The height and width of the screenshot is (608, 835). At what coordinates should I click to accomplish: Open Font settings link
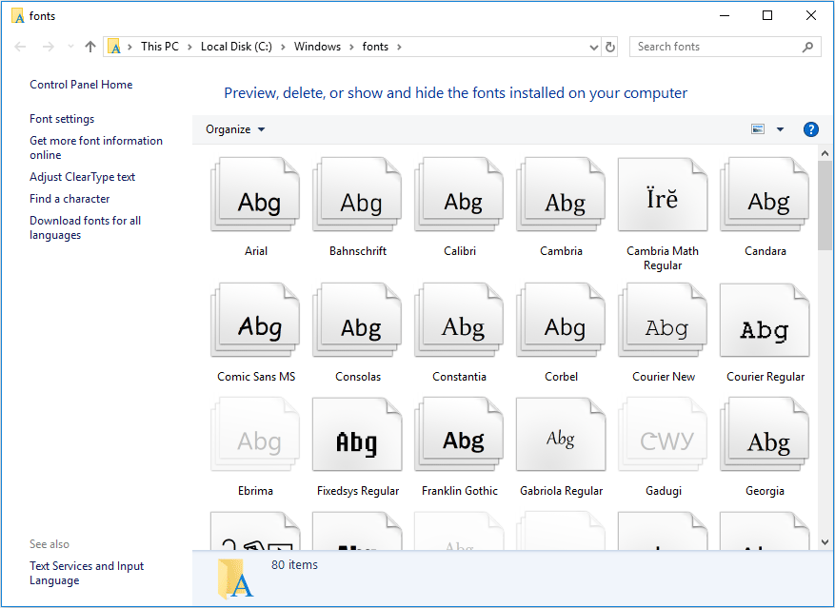62,119
